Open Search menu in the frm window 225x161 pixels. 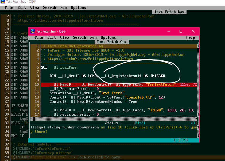[x=79, y=38]
